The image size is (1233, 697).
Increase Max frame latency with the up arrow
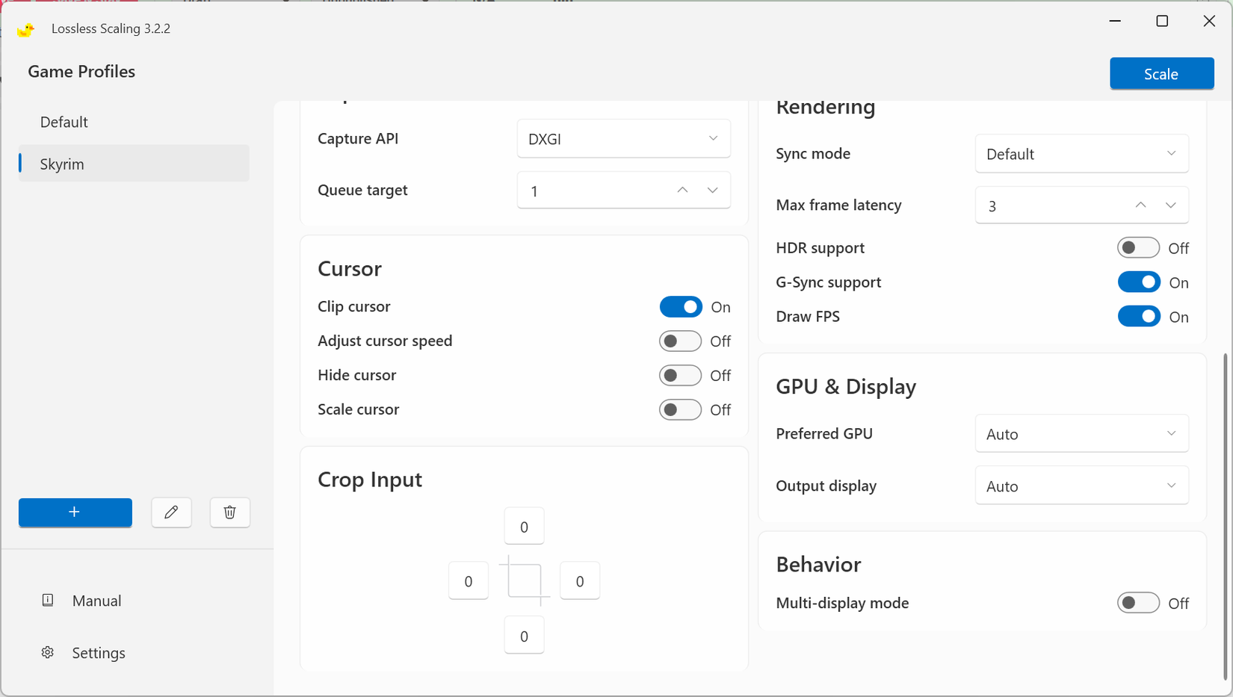(1140, 204)
